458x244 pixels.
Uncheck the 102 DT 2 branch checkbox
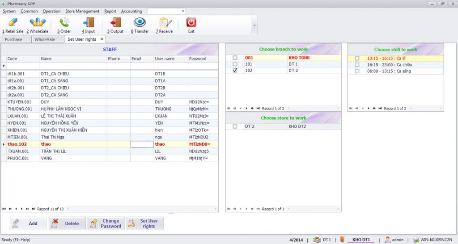[235, 70]
